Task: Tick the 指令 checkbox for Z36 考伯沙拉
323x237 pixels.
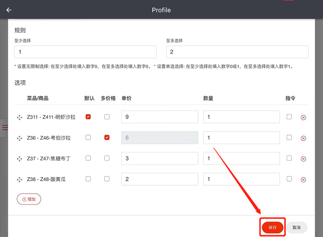Action: (289, 137)
